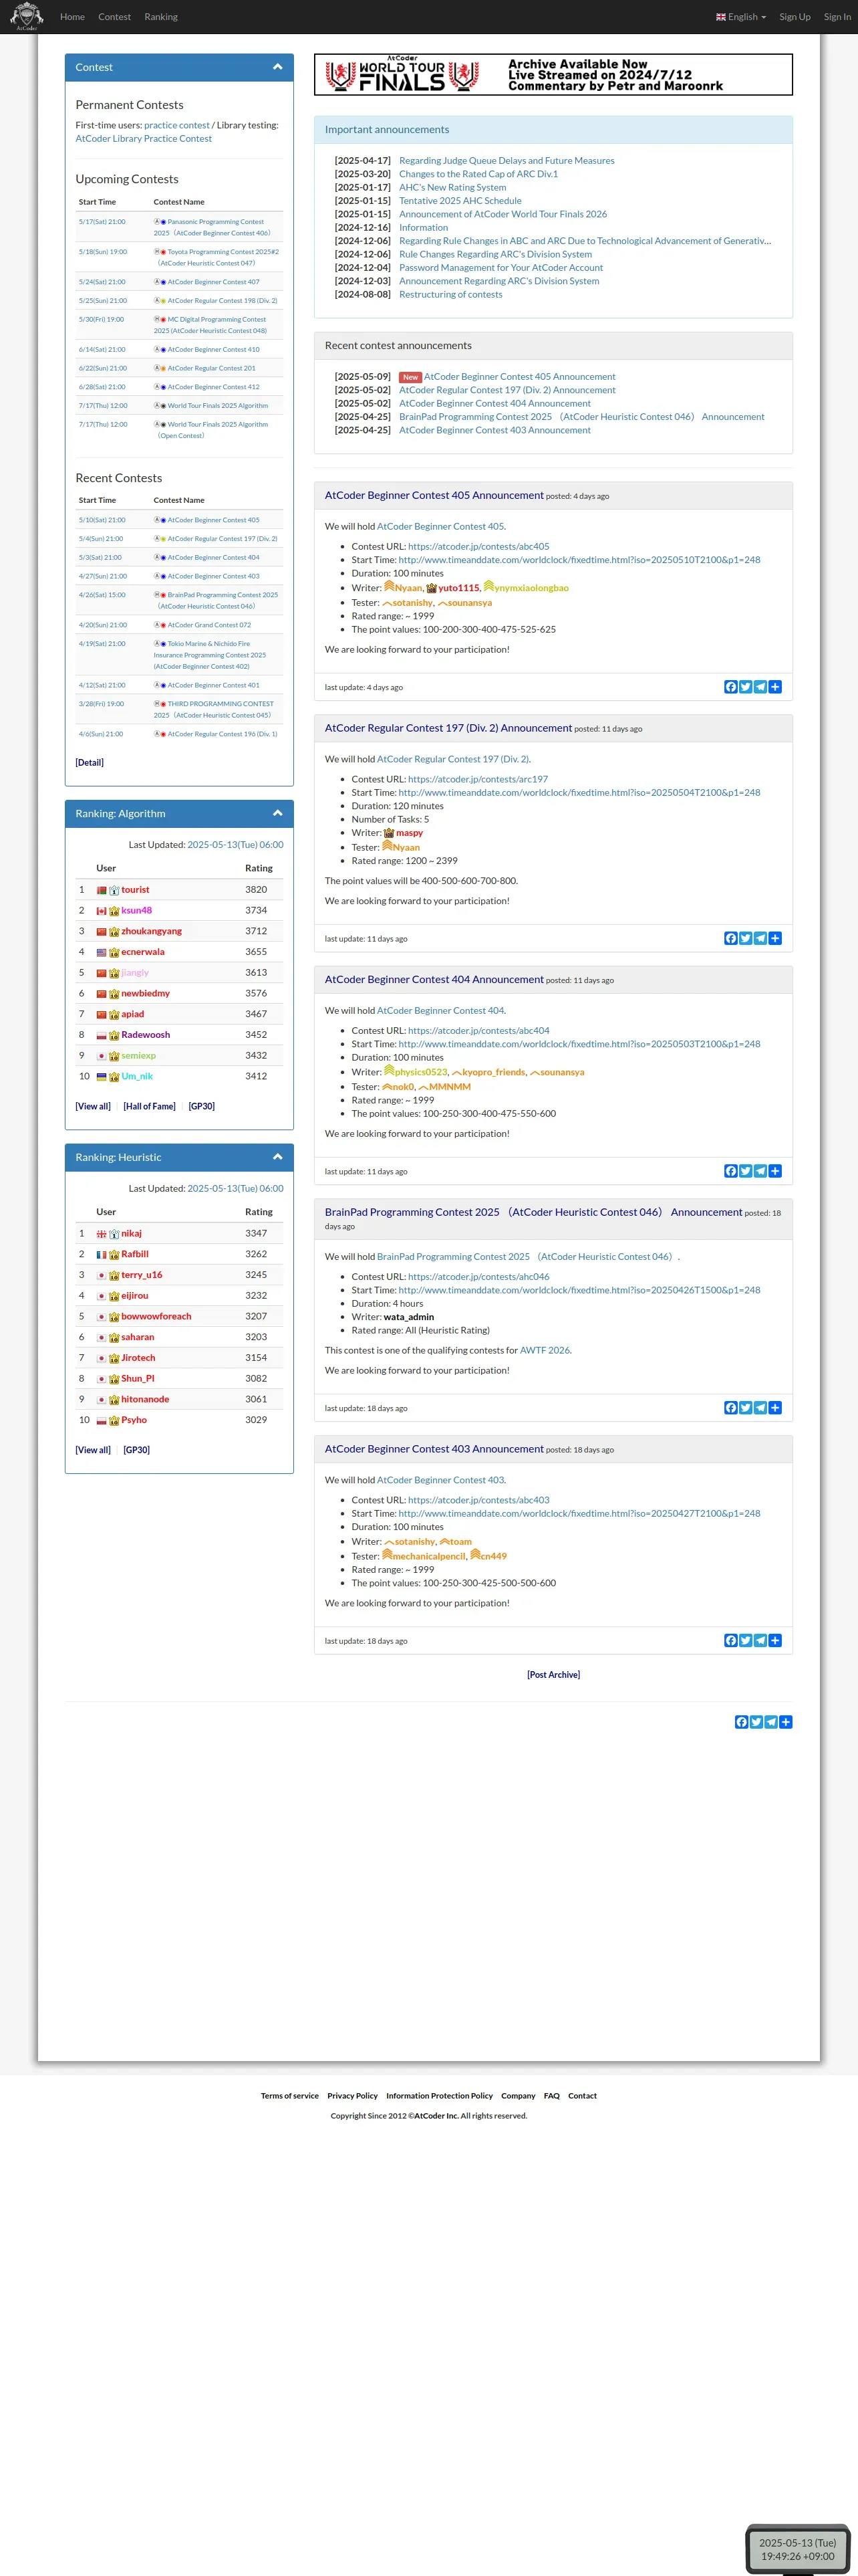Open 'AHC's New Rating System' announcement
The width and height of the screenshot is (858, 2576).
(x=452, y=187)
